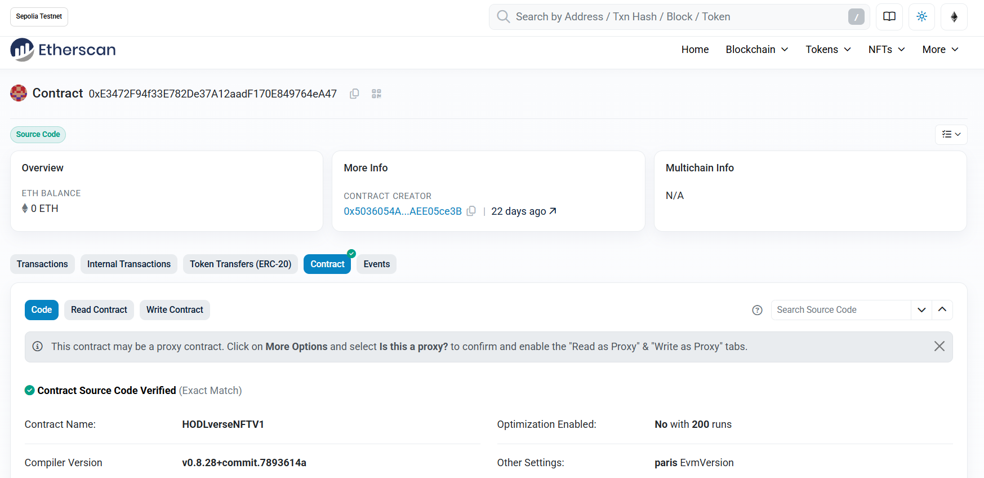
Task: Click the contract identicon avatar
Action: (19, 93)
